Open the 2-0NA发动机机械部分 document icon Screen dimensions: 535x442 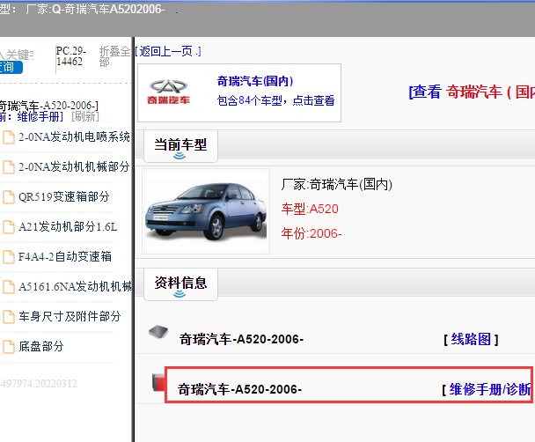(x=9, y=167)
